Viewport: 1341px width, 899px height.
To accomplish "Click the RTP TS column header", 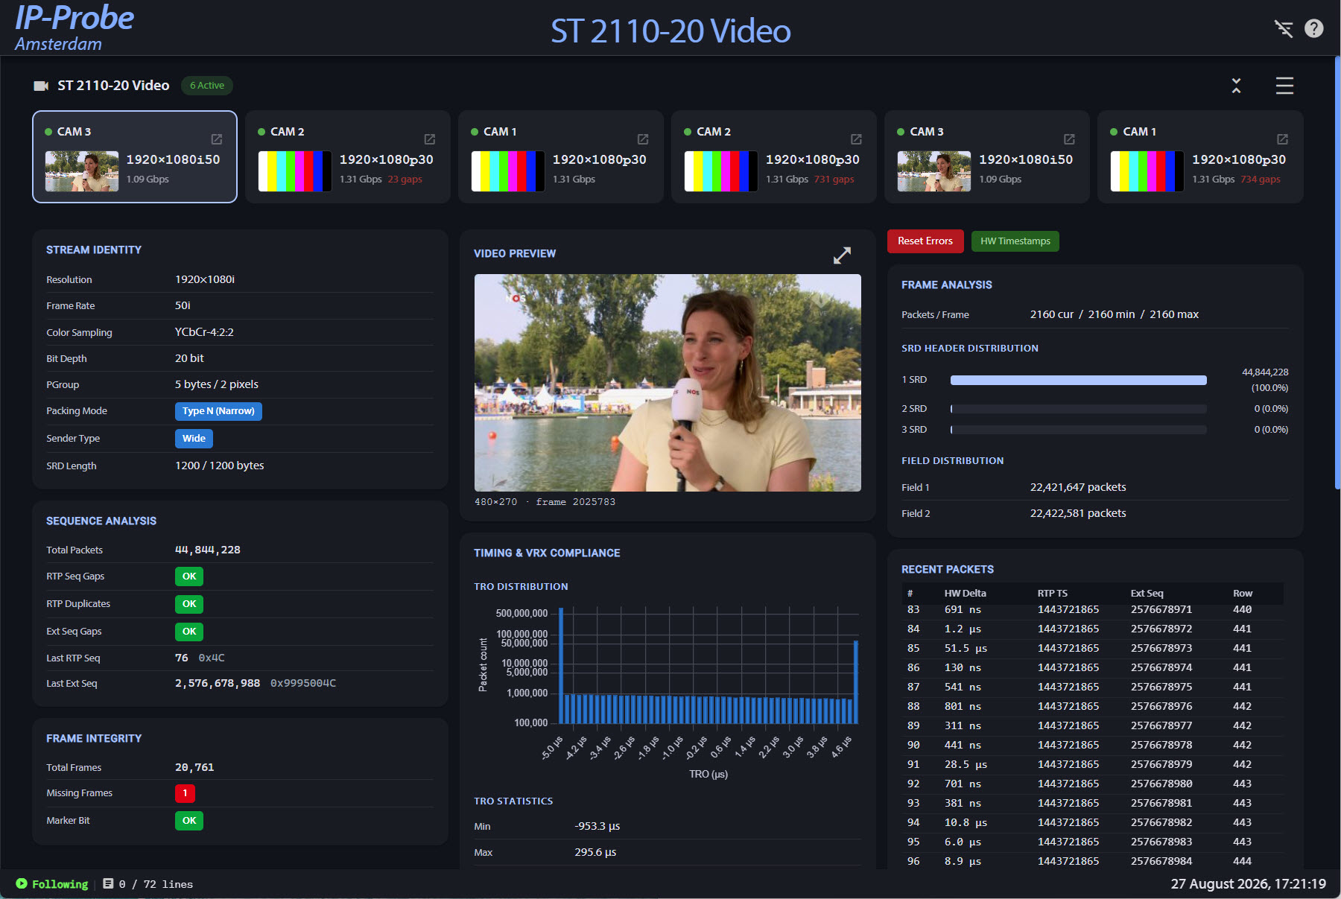I will (1052, 594).
